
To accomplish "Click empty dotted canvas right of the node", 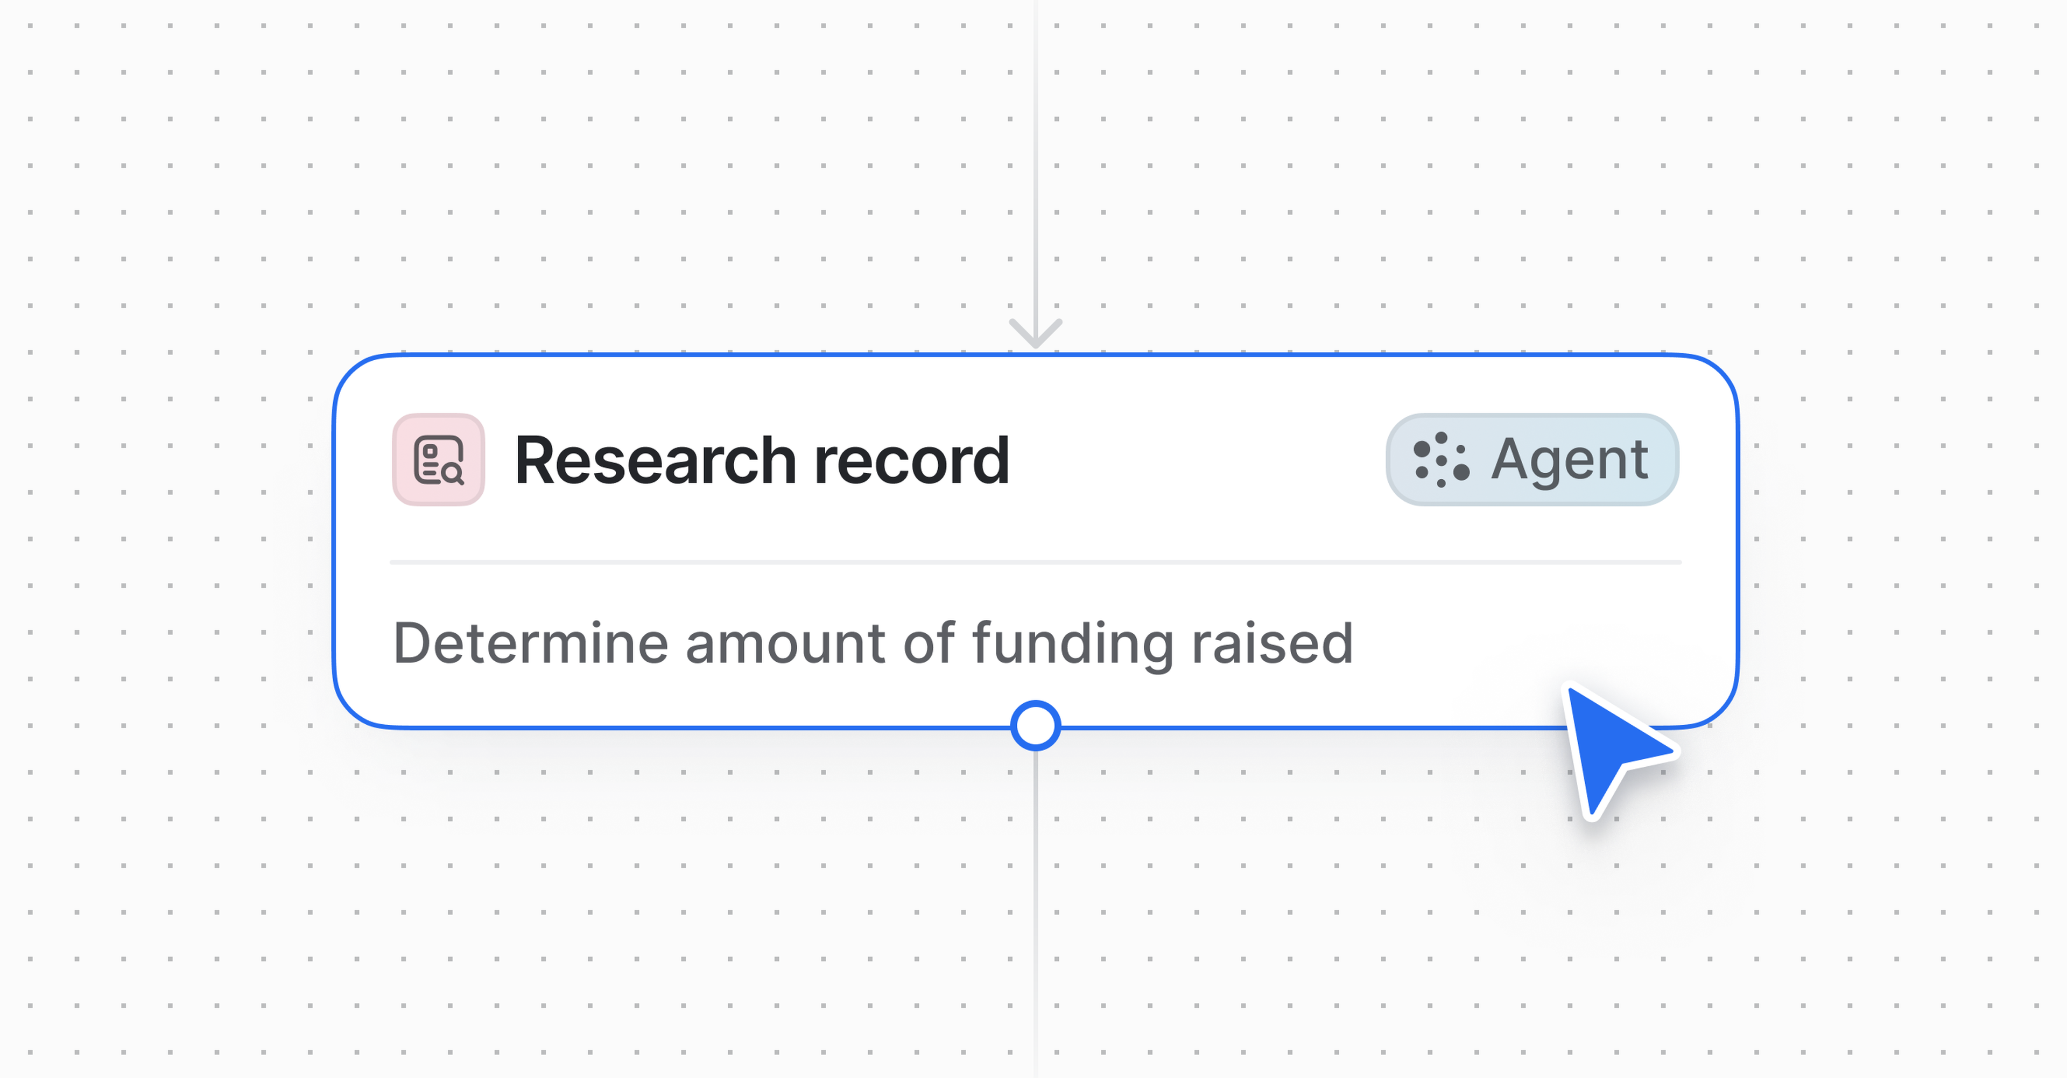I will point(1902,538).
